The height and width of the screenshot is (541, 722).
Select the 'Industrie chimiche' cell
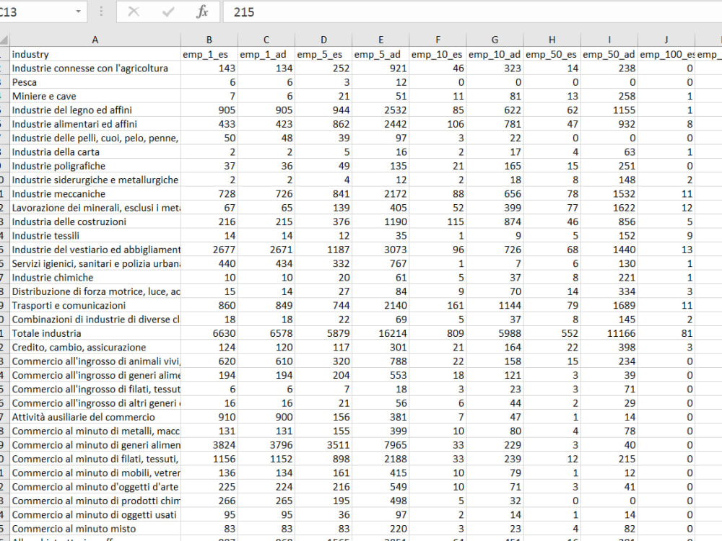(x=95, y=278)
